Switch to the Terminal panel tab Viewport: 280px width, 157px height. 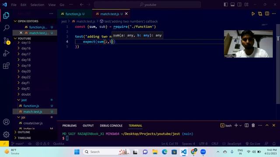(x=135, y=126)
